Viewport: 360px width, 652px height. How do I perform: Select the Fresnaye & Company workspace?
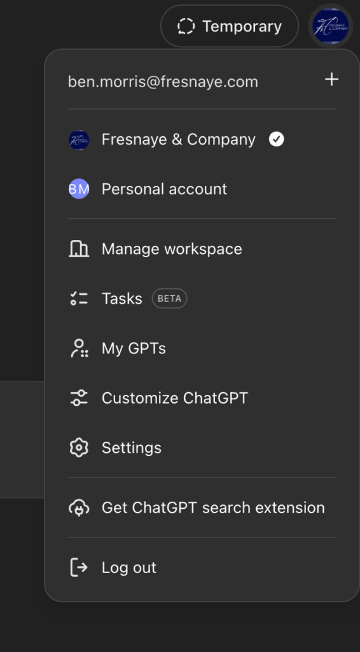tap(202, 139)
